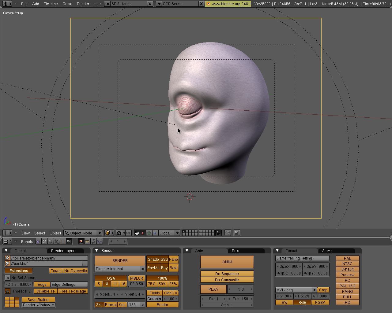Click the layer lock icon in viewport header
The width and height of the screenshot is (392, 313).
click(x=218, y=233)
